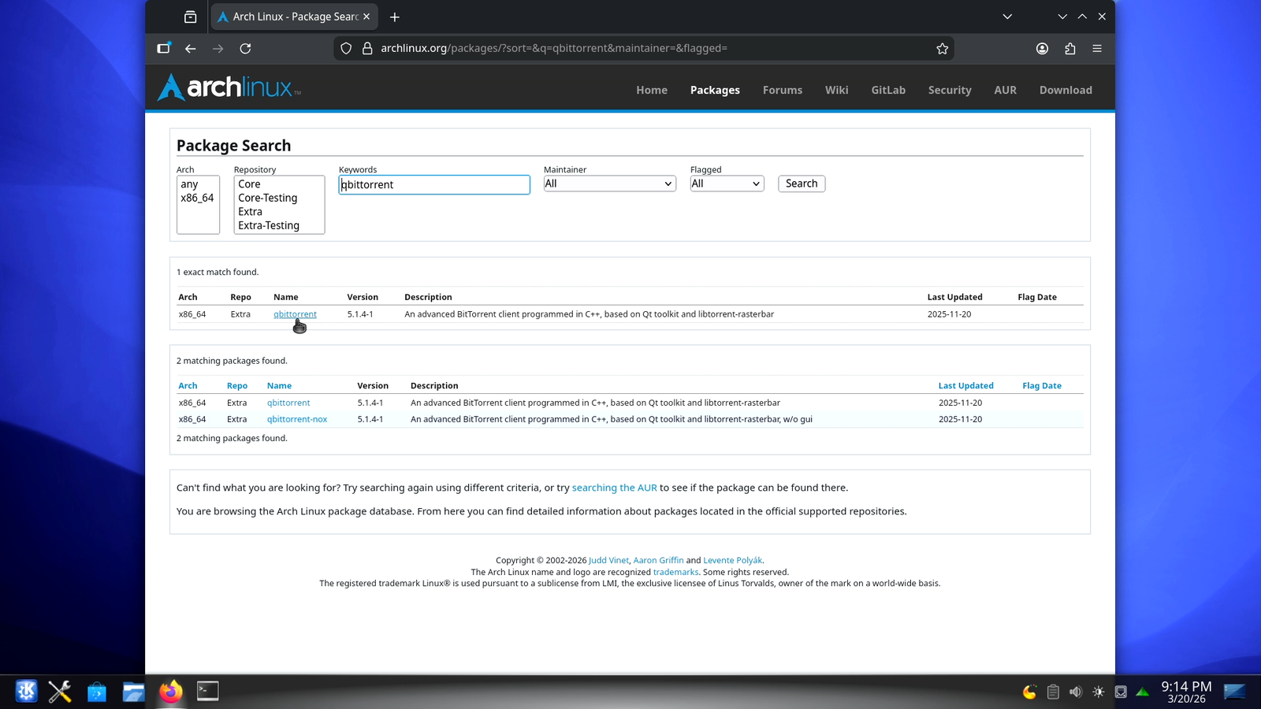
Task: Open the Flagged dropdown
Action: pos(727,184)
